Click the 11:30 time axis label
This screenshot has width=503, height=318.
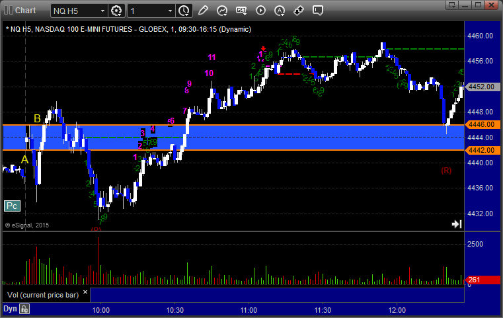pos(323,310)
